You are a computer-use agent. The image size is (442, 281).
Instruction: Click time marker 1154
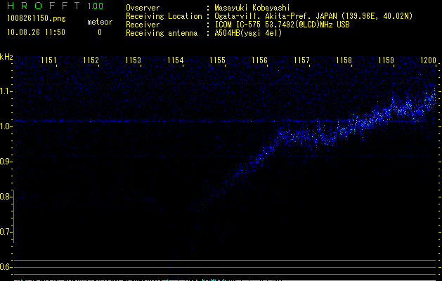(x=175, y=60)
